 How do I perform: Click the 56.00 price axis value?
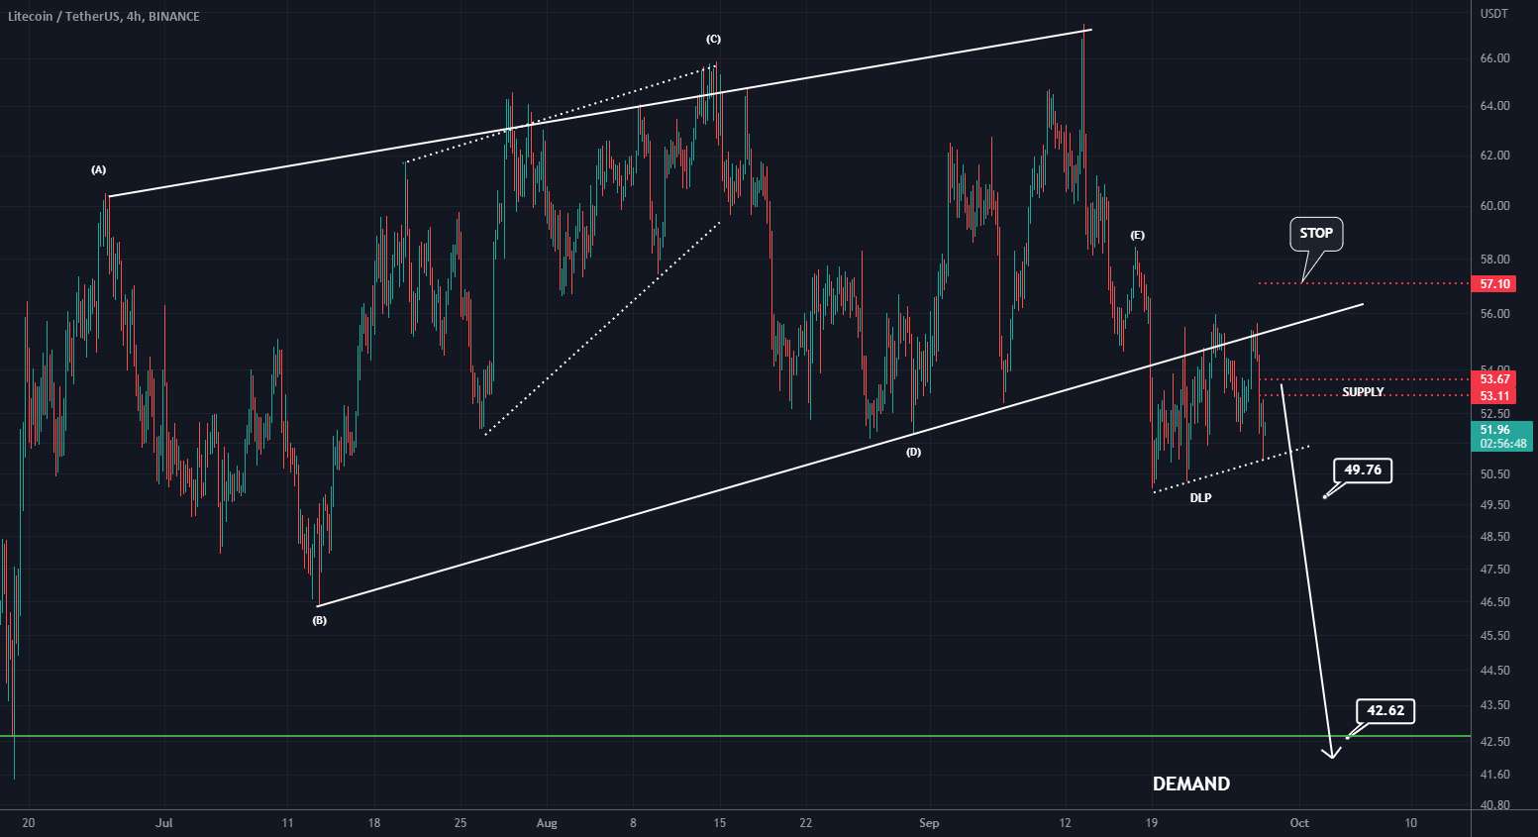tap(1495, 314)
